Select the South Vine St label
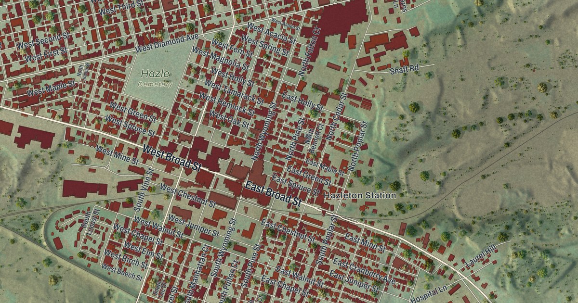578x303 pixels. pyautogui.click(x=143, y=189)
